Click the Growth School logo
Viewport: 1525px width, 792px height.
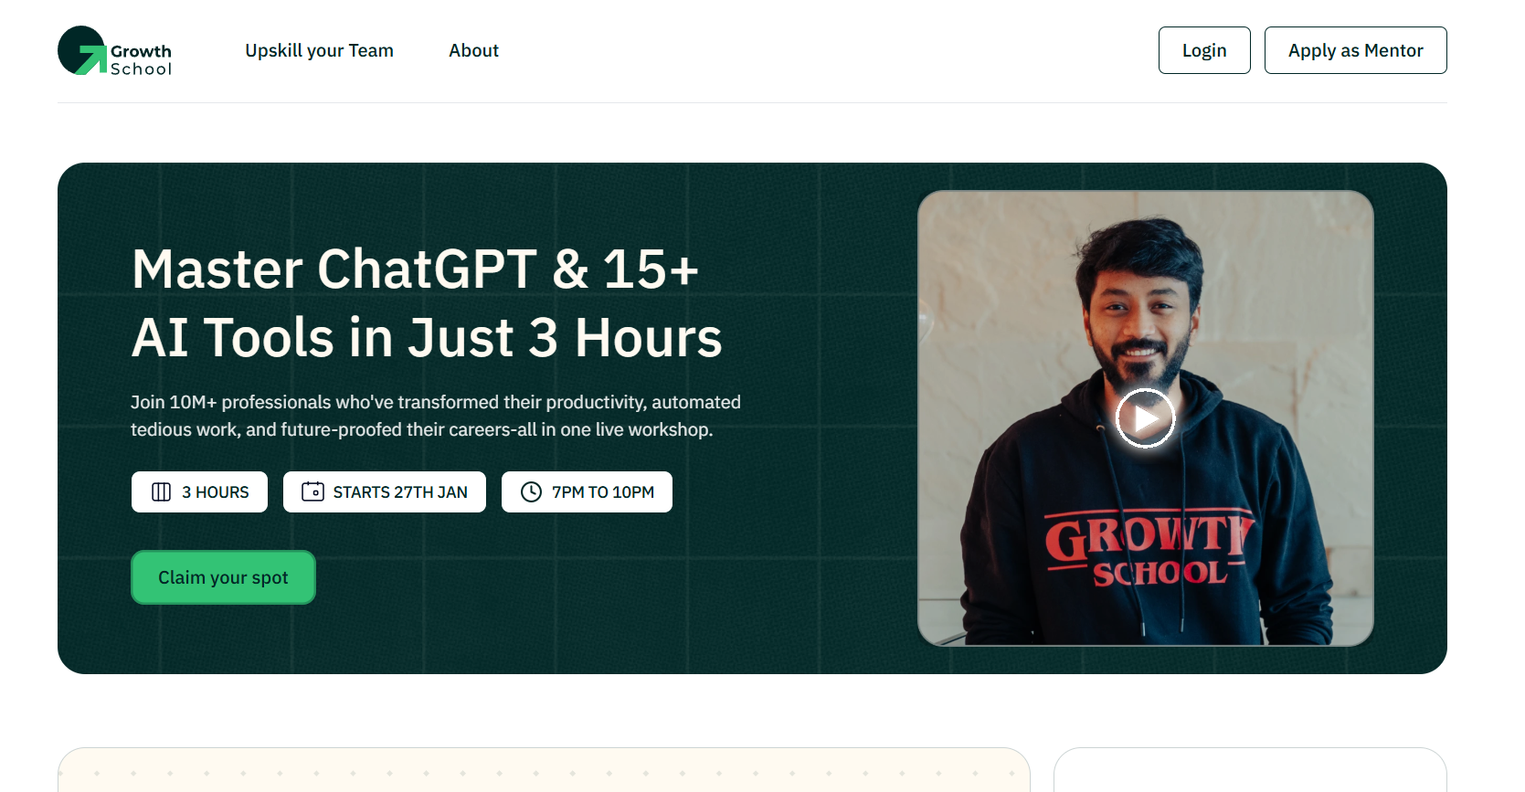coord(115,51)
